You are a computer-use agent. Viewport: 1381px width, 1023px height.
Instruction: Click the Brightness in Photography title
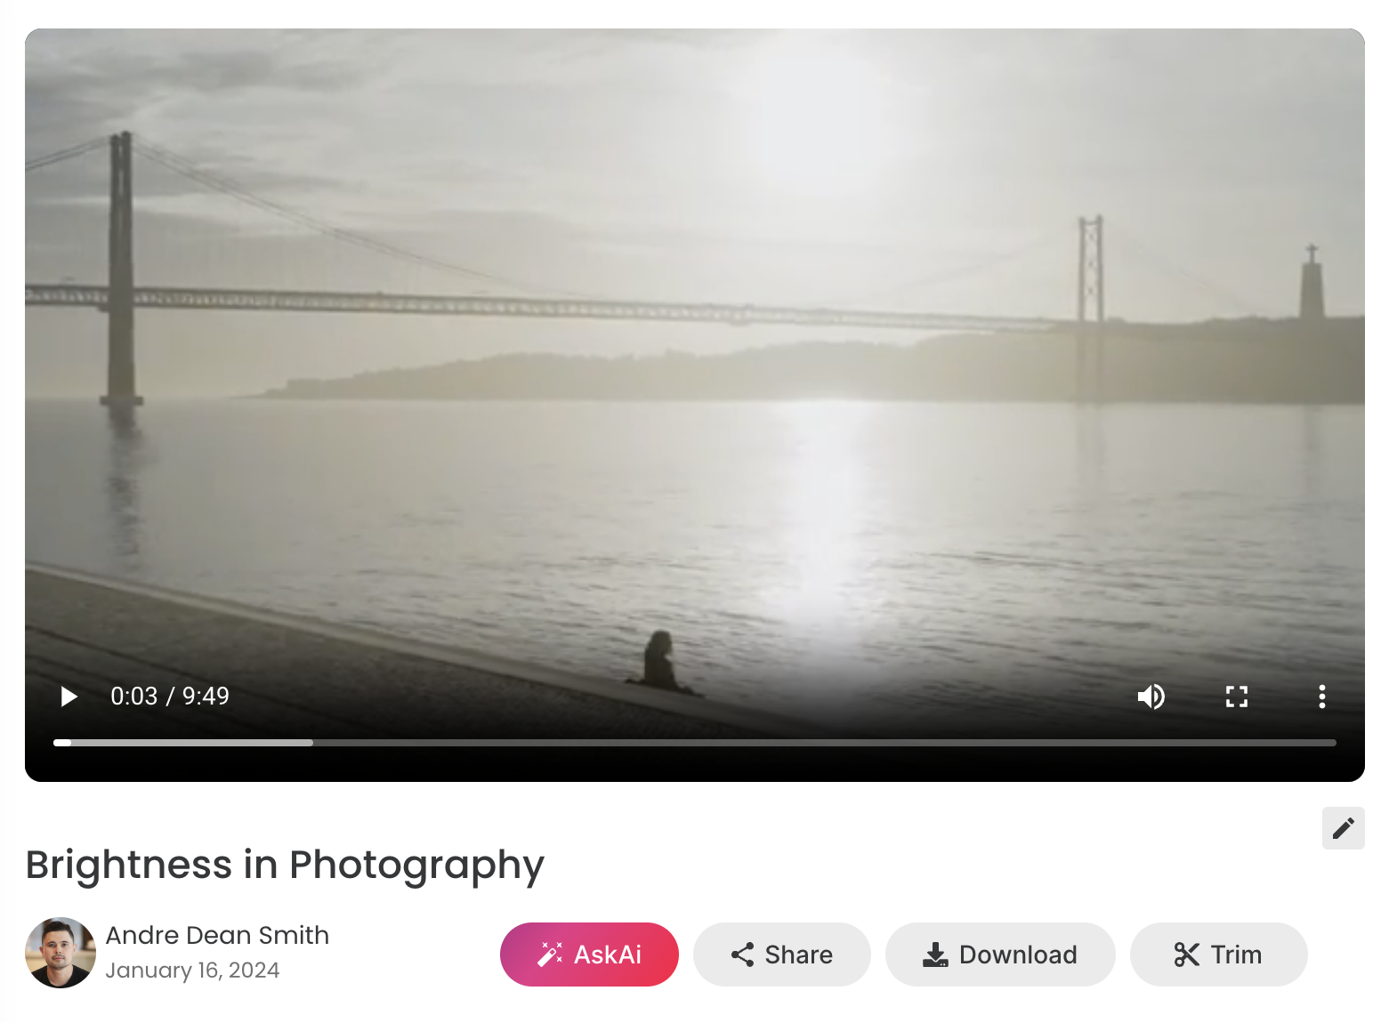click(285, 865)
